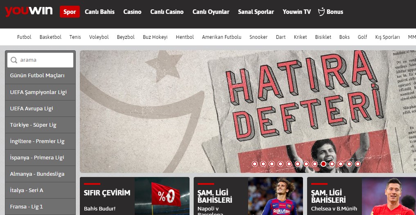416x215 pixels.
Task: Select the fifth carousel slide dot
Action: tap(289, 164)
